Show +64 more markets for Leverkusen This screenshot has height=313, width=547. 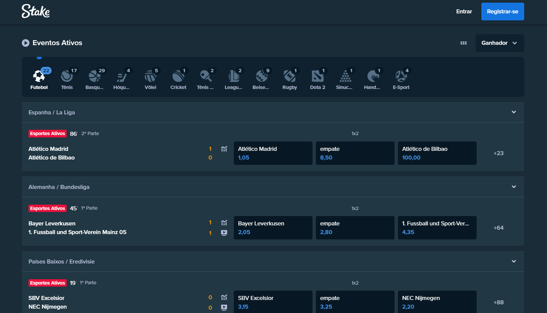(x=498, y=228)
